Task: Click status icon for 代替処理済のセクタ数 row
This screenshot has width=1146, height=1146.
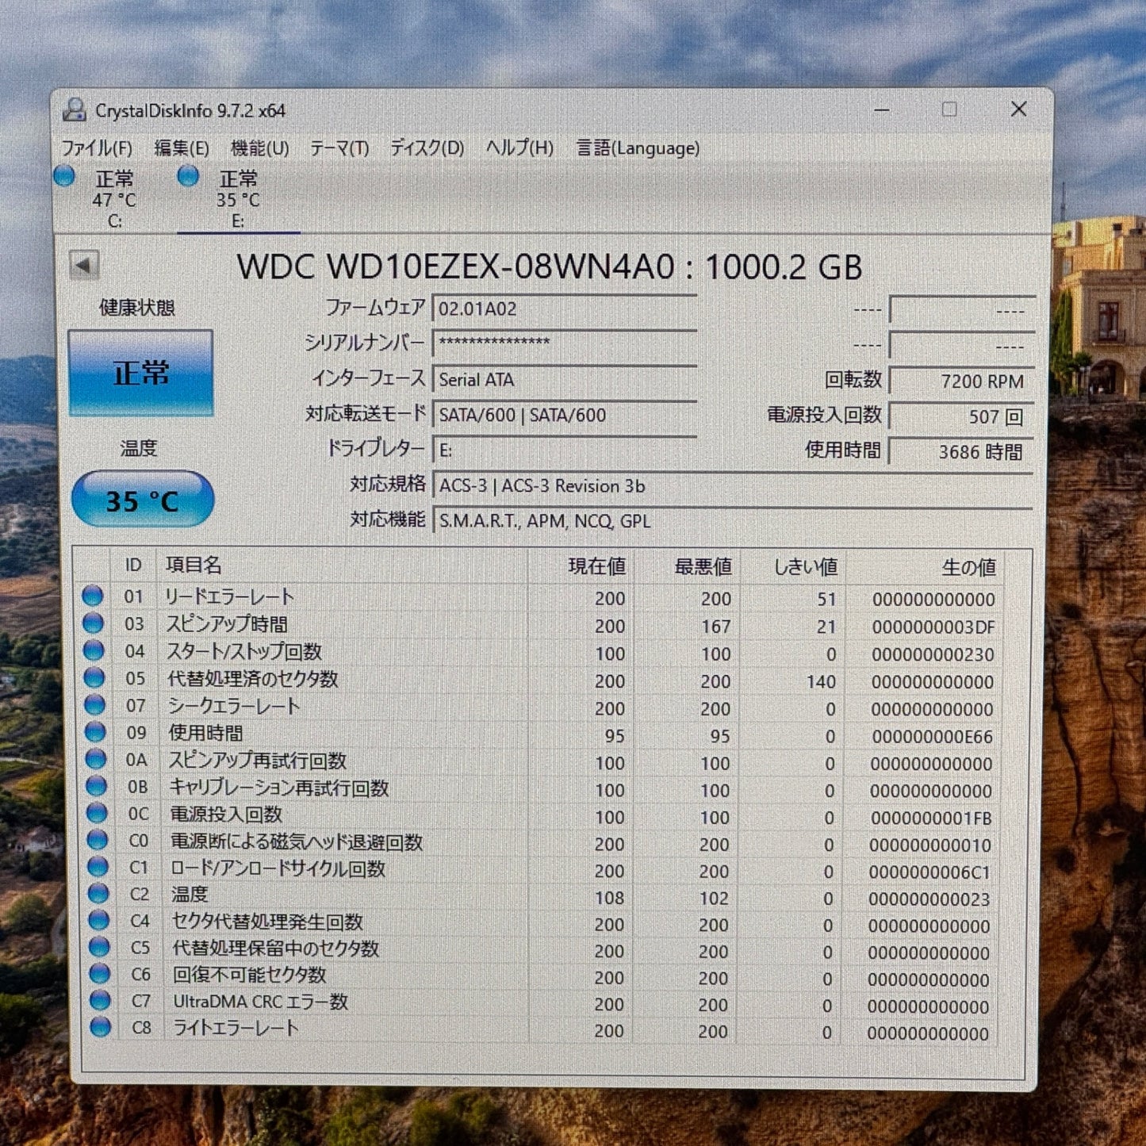Action: (x=94, y=678)
